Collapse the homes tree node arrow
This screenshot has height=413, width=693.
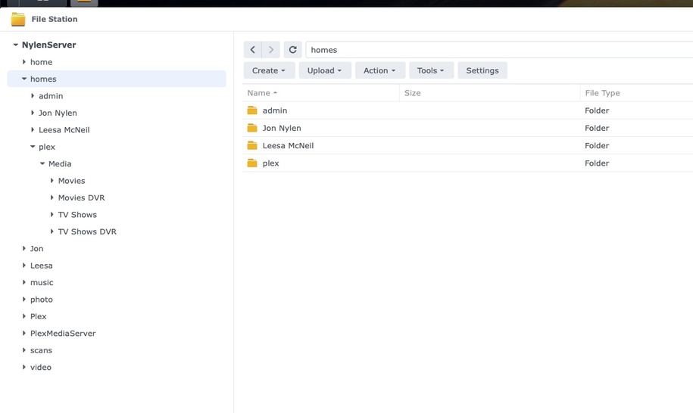point(24,79)
